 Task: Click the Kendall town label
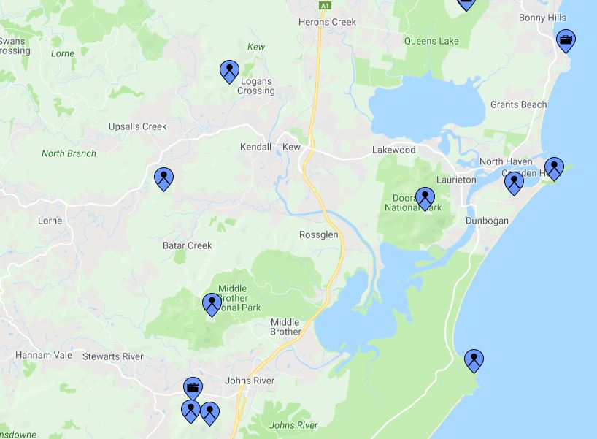pos(256,147)
